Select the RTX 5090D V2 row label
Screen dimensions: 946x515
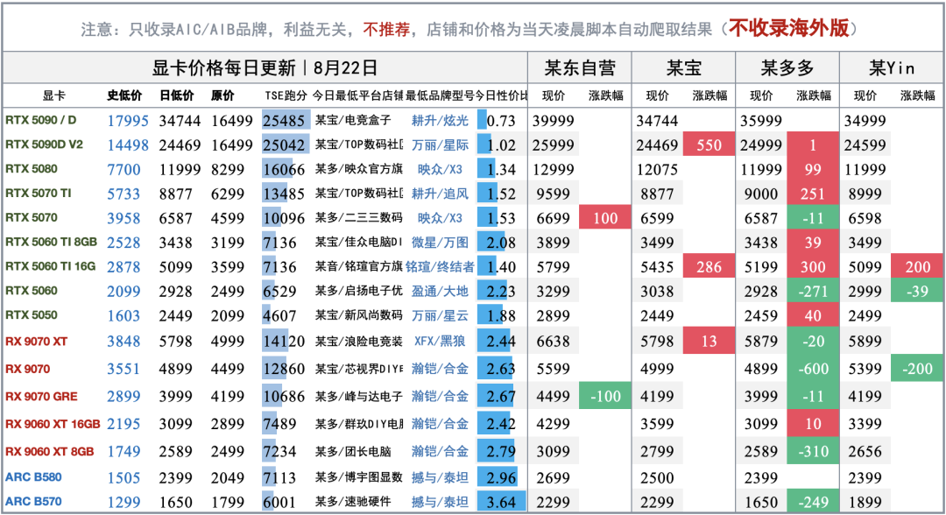44,145
